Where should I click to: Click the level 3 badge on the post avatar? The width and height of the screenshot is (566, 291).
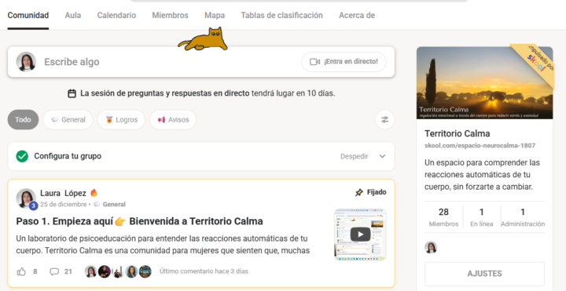(x=33, y=206)
